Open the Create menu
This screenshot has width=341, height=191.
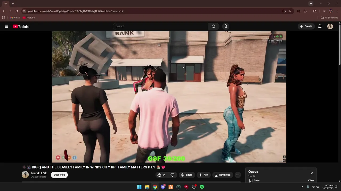(306, 26)
